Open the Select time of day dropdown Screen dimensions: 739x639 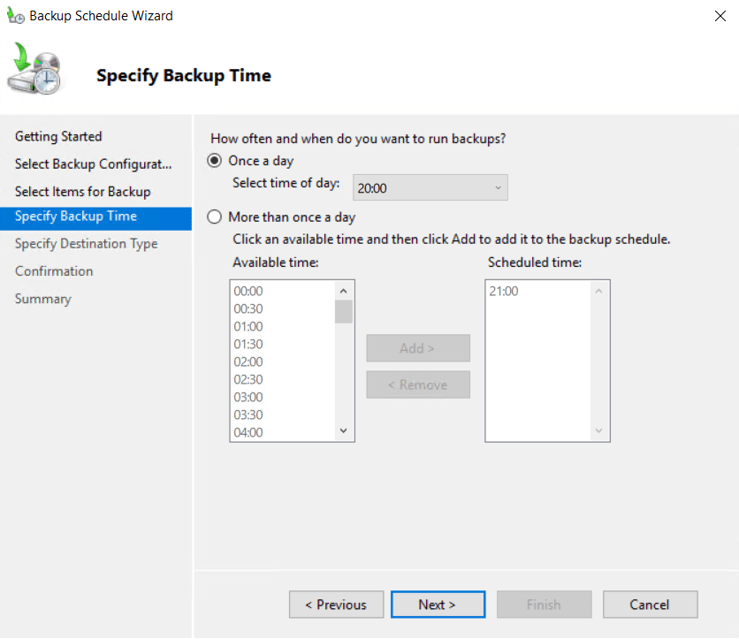coord(430,187)
